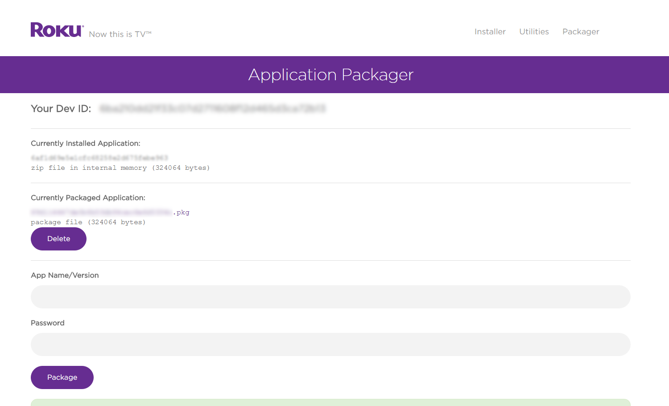Go to the Utilities page

pos(534,32)
